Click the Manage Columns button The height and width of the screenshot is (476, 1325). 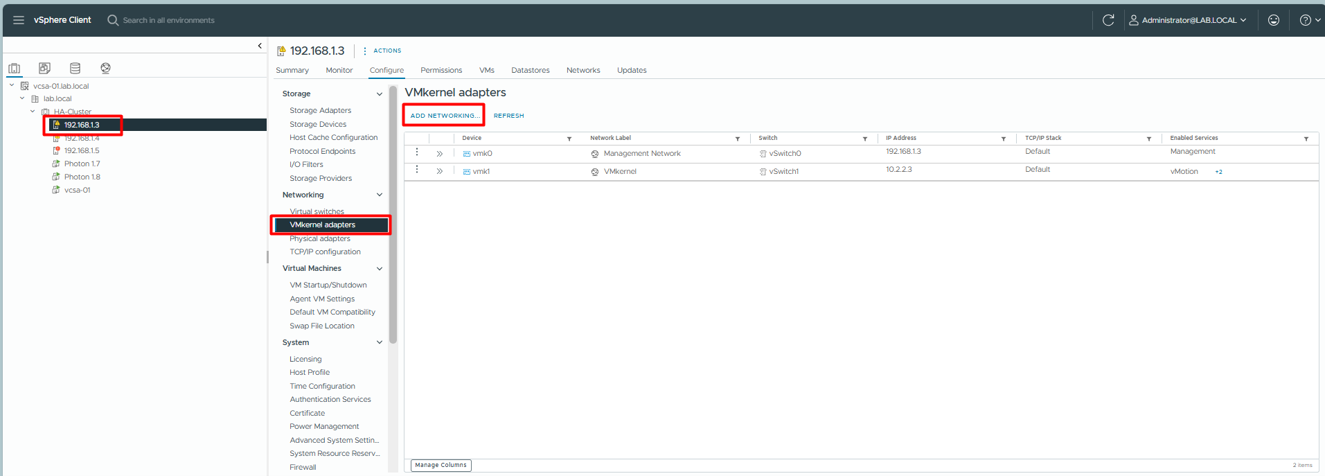(x=441, y=465)
